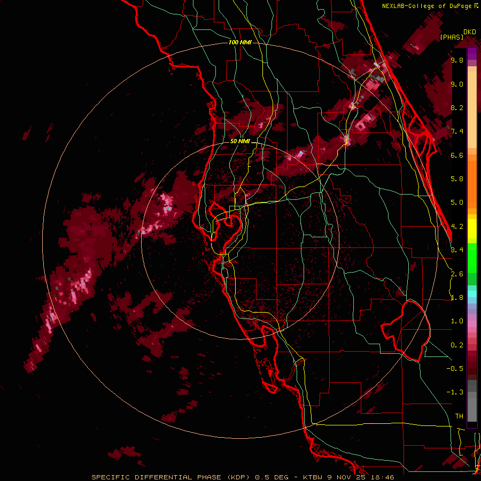Click the 1.0 value on the color scale
Viewport: 481px width, 481px height.
click(x=457, y=321)
